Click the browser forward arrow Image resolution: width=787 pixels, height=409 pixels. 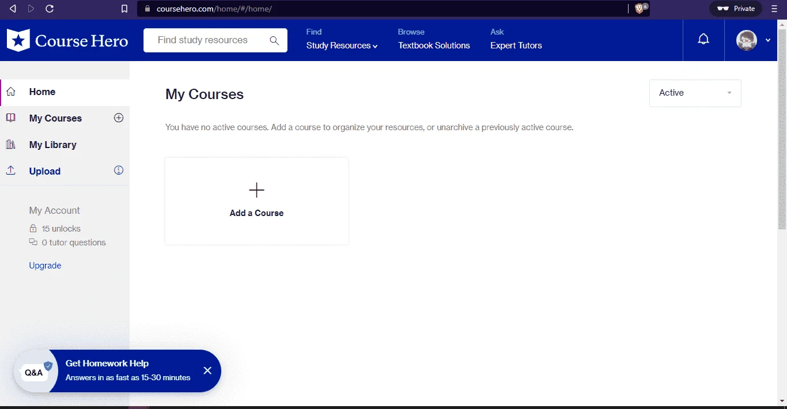click(x=31, y=9)
